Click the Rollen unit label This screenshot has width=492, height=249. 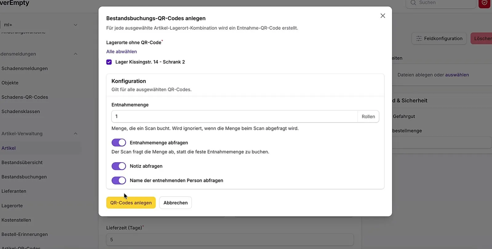pyautogui.click(x=368, y=117)
